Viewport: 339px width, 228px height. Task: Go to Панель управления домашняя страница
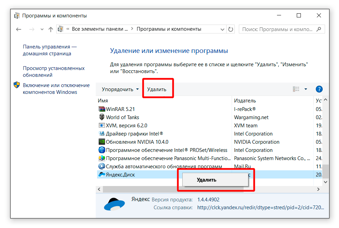point(49,50)
